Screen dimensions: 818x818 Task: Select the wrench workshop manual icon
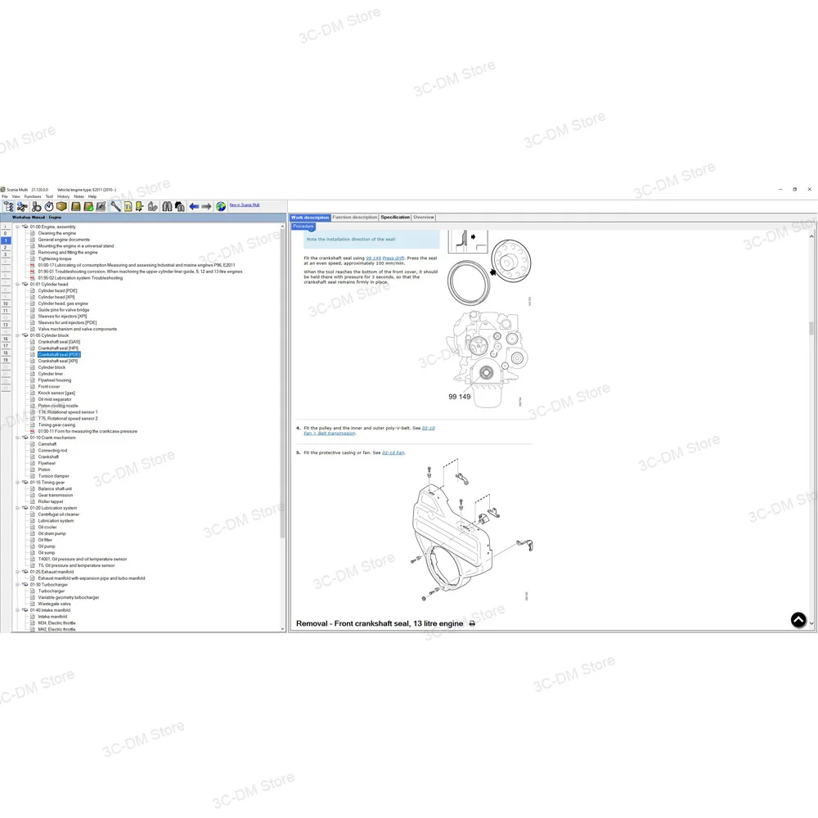(x=115, y=207)
